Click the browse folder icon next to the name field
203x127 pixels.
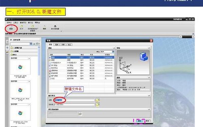point(97,100)
